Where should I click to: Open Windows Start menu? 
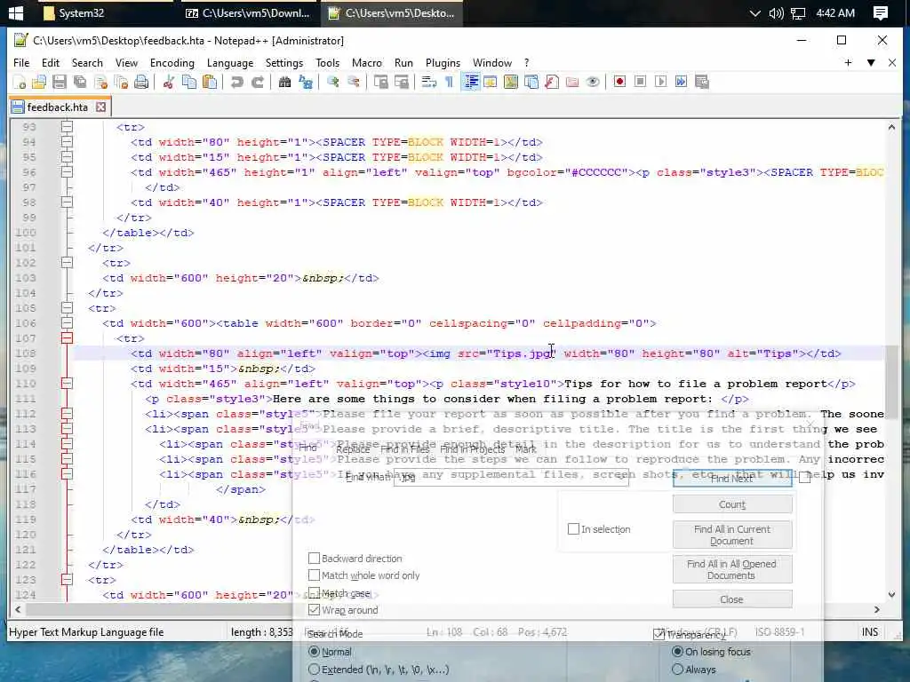pos(16,12)
